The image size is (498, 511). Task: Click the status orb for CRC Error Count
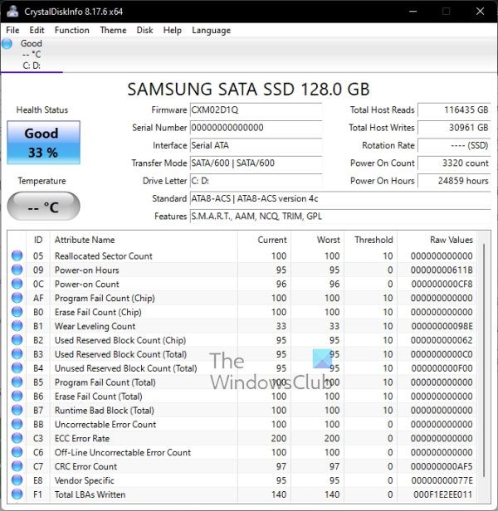pos(17,466)
